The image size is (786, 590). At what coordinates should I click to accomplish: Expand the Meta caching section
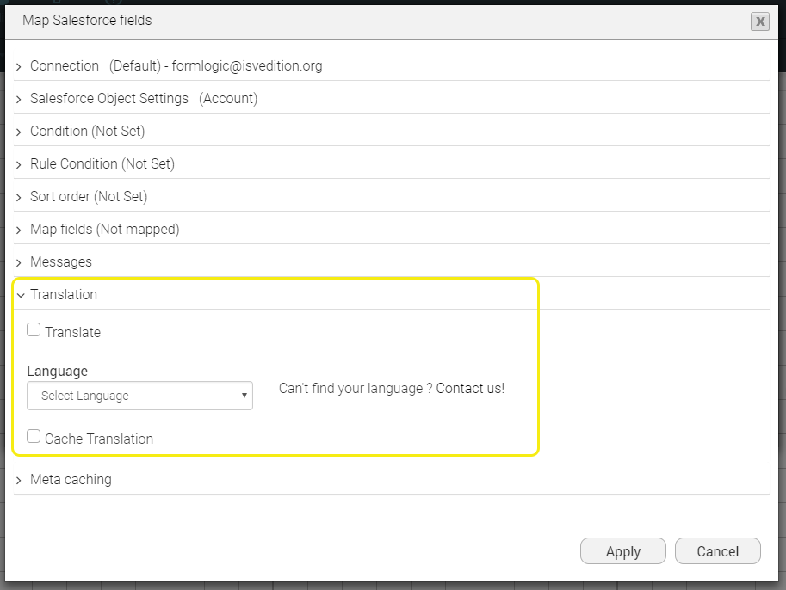click(x=19, y=479)
